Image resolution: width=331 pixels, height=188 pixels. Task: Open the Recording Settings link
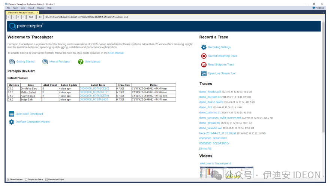[219, 47]
